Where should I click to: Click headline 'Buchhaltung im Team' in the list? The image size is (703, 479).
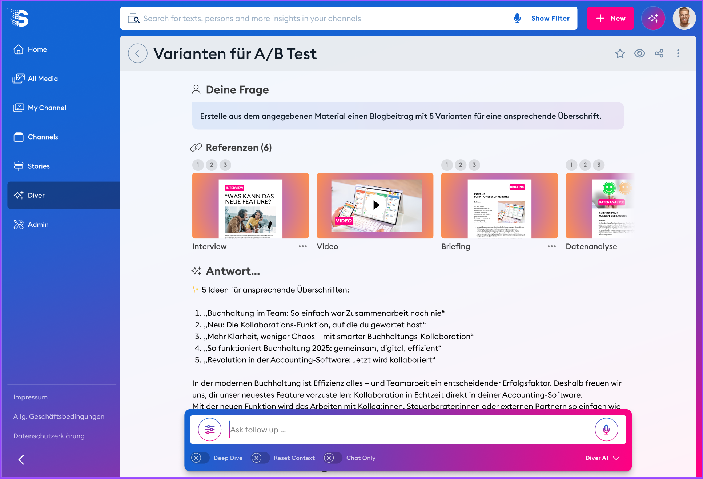(324, 313)
